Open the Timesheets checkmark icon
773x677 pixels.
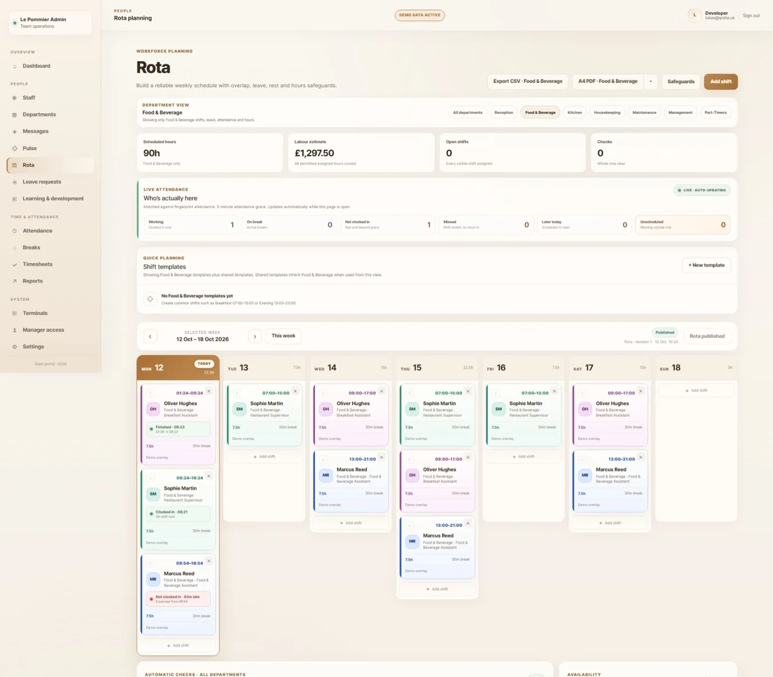(14, 265)
